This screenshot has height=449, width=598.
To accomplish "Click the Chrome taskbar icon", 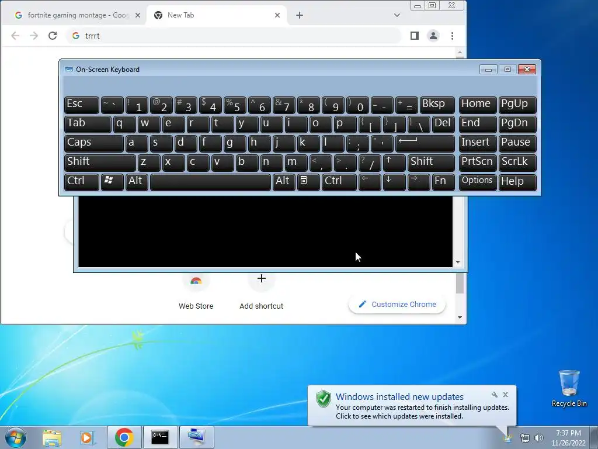I will tap(124, 437).
